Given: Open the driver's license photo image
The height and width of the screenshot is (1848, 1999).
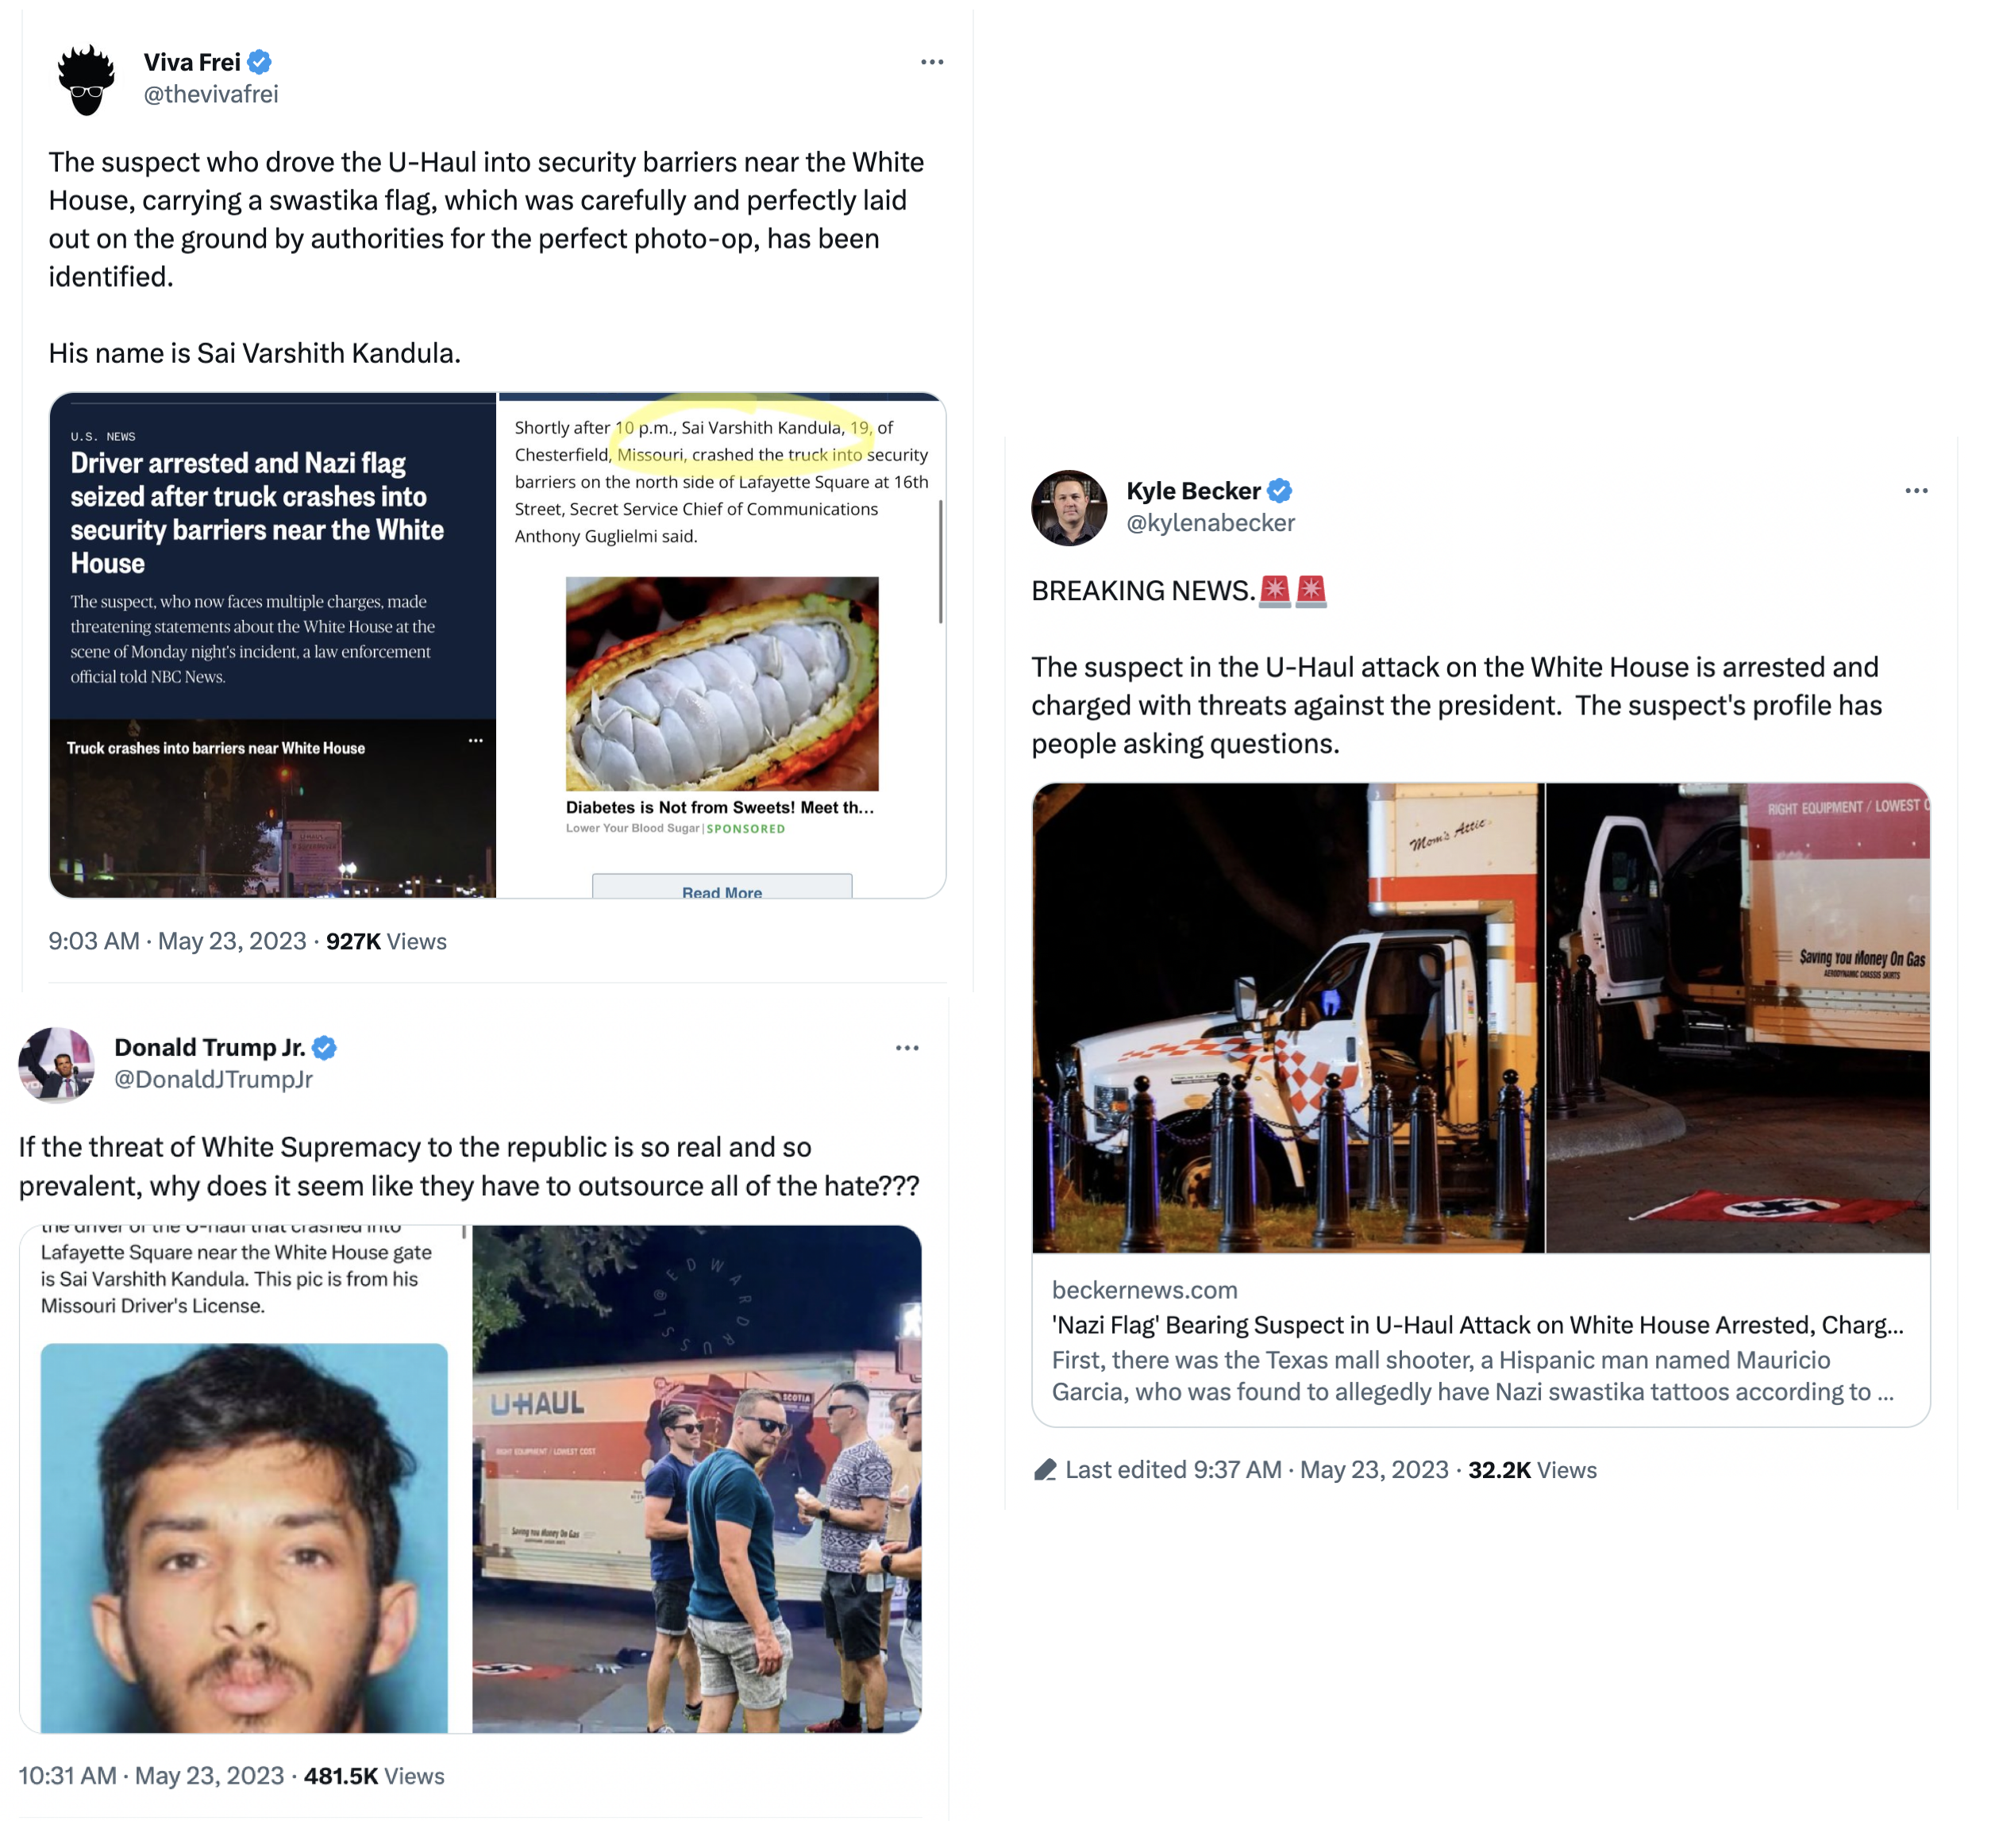Looking at the screenshot, I should tap(244, 1537).
